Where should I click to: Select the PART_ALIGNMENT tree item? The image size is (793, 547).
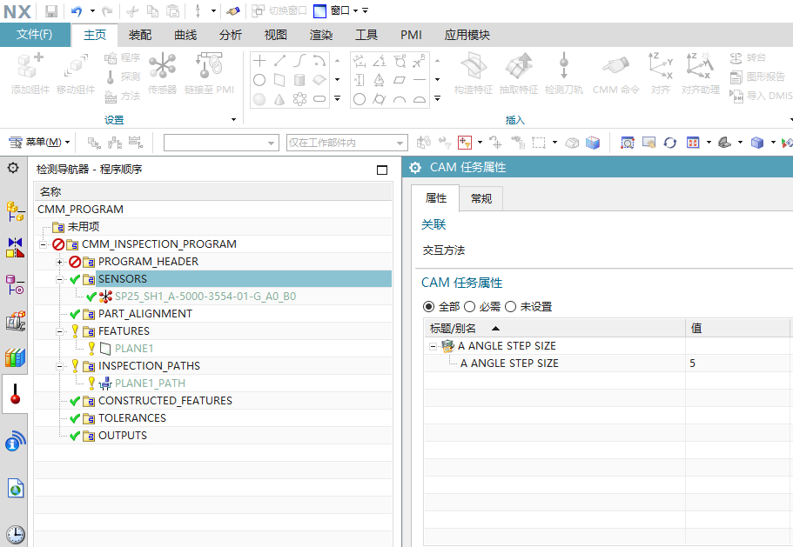(144, 314)
